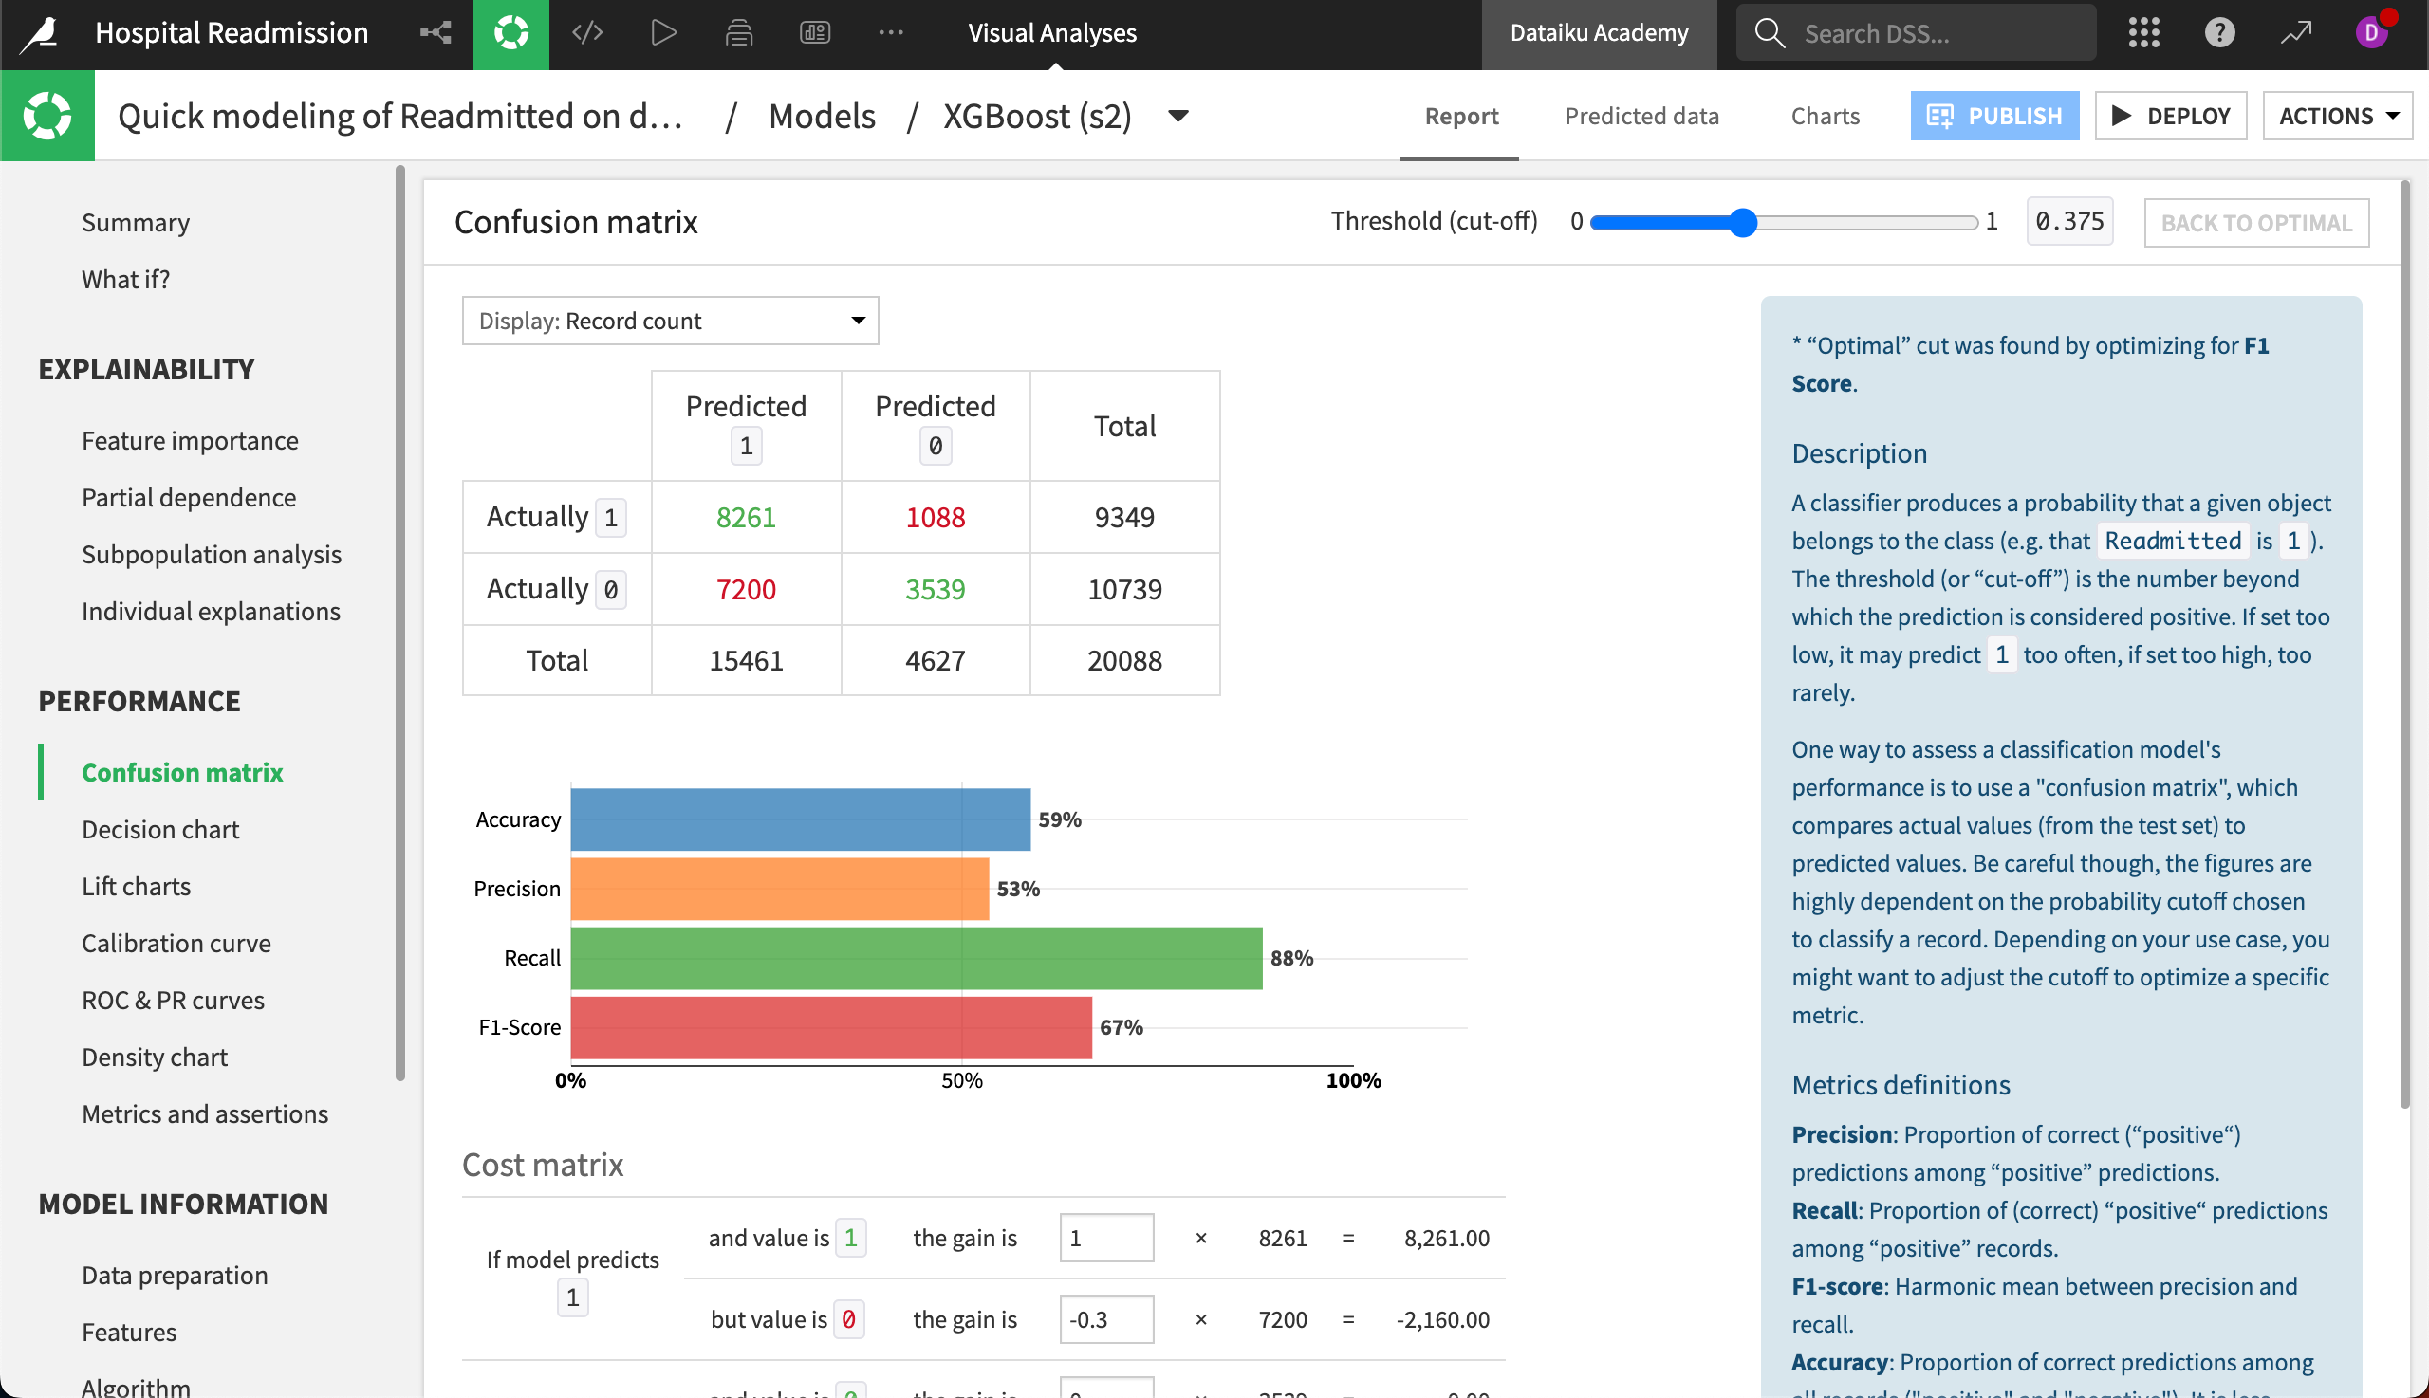Image resolution: width=2429 pixels, height=1398 pixels.
Task: Click the PUBLISH button
Action: pyautogui.click(x=1993, y=115)
